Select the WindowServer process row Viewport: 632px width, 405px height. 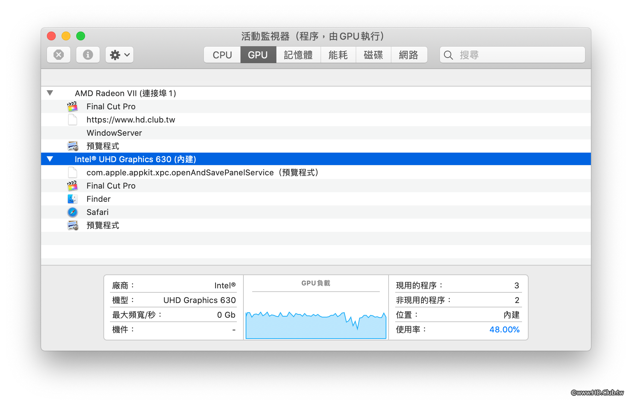click(316, 133)
